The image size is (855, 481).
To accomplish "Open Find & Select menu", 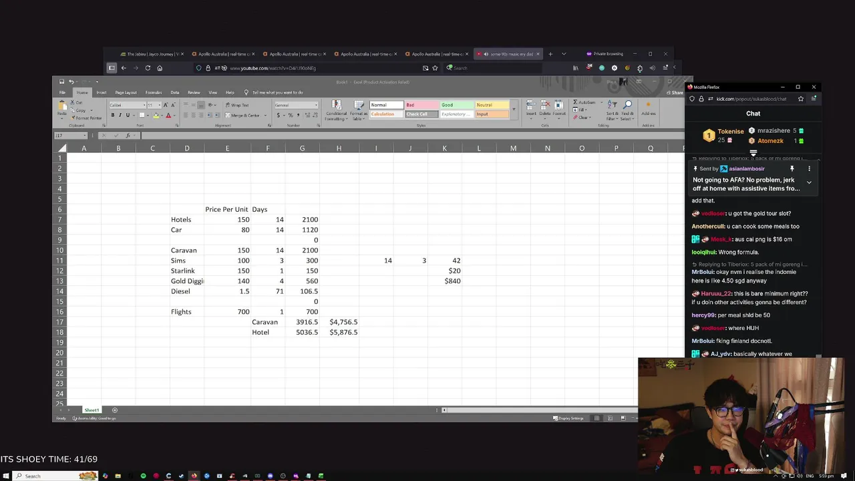I will pos(628,110).
